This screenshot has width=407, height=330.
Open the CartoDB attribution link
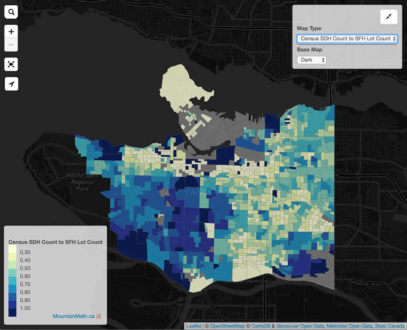(260, 326)
